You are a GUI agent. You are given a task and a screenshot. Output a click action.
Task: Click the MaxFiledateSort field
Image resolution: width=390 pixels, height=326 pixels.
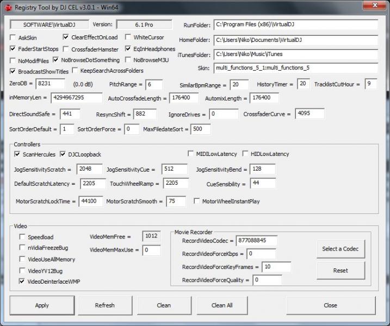[201, 129]
